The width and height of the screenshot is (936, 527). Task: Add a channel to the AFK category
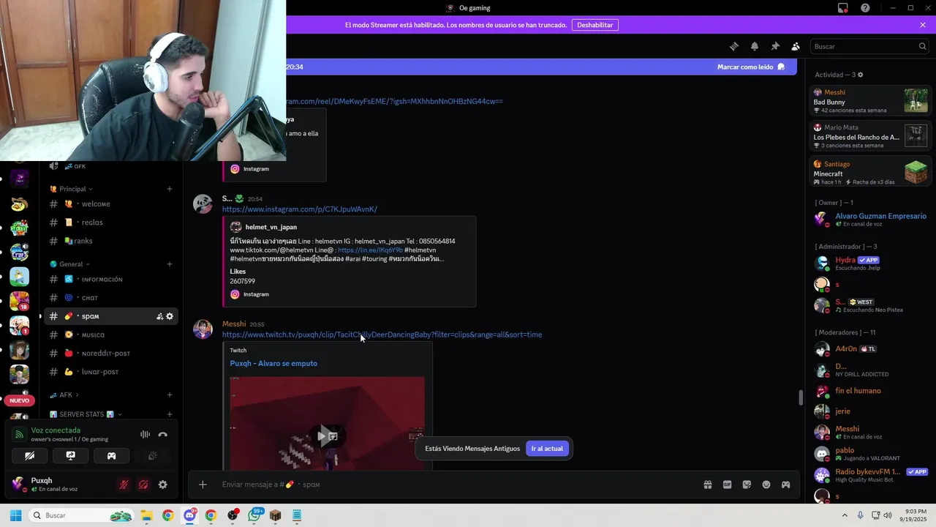click(x=170, y=395)
